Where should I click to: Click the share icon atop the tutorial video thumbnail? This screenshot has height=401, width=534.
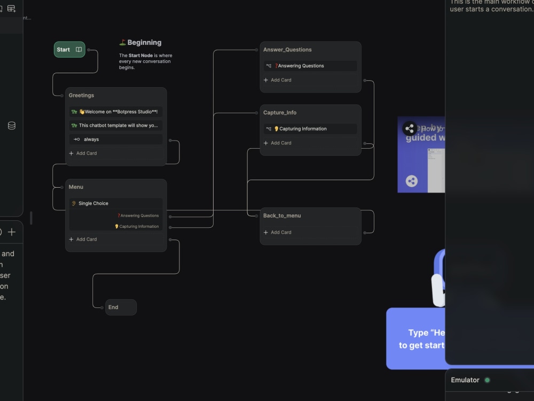coord(410,128)
